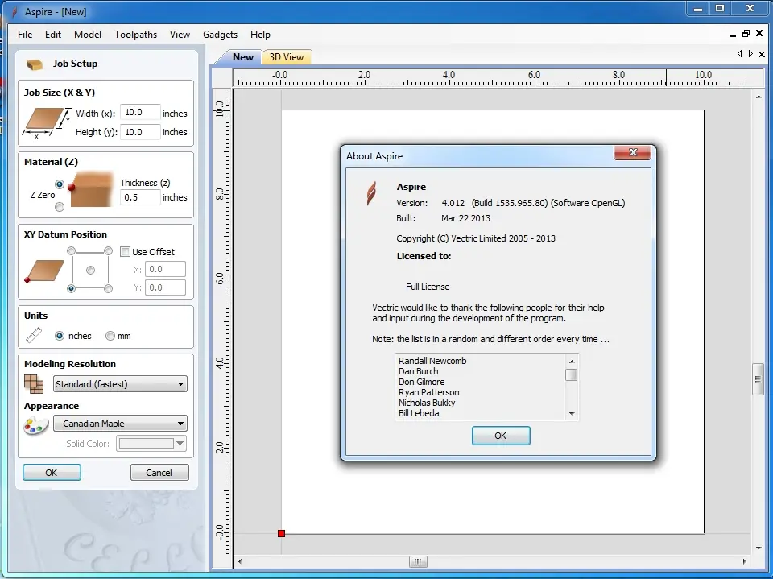Click the Aspire title bar app icon
Image resolution: width=773 pixels, height=579 pixels.
coord(14,12)
